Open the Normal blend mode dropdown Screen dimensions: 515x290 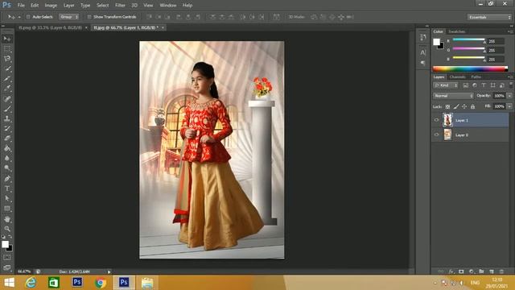pyautogui.click(x=453, y=96)
